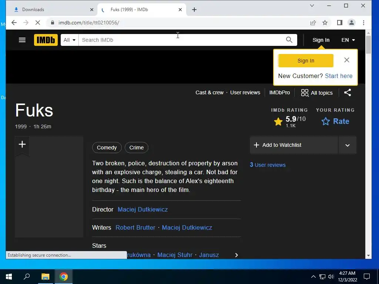Search tabs with the chevron button
The height and width of the screenshot is (284, 379).
click(x=312, y=6)
